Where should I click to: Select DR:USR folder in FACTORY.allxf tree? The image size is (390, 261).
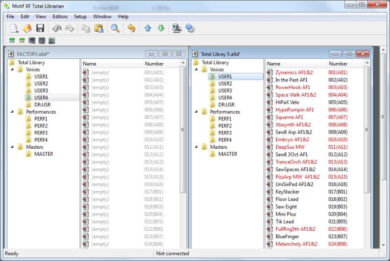(42, 105)
